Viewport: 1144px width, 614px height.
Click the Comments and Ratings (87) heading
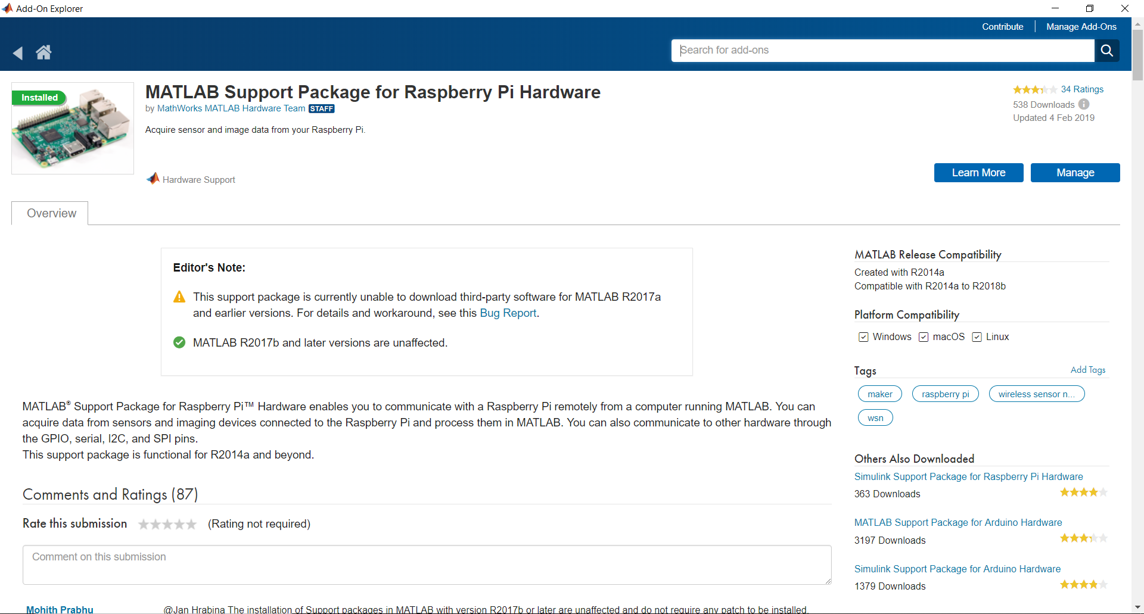coord(110,494)
